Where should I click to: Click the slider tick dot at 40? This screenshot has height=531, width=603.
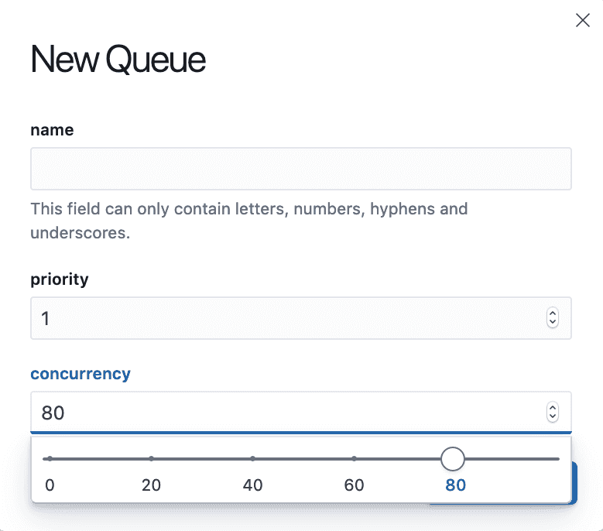pyautogui.click(x=252, y=459)
